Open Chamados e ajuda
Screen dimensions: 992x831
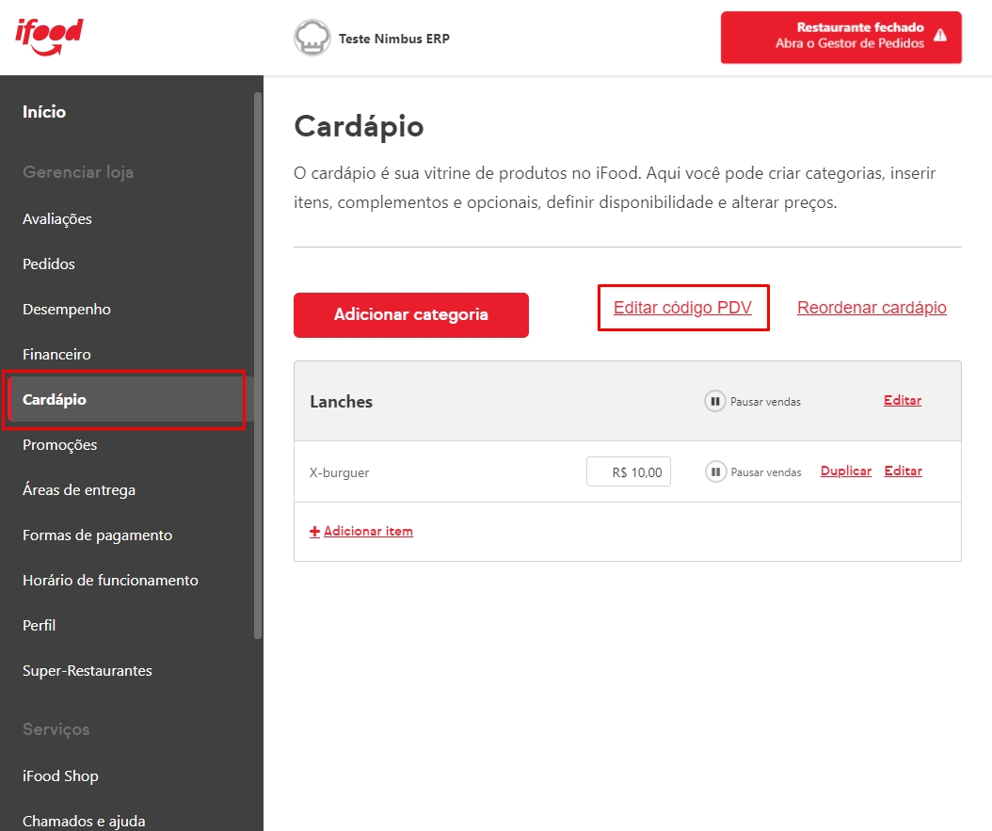pos(84,821)
